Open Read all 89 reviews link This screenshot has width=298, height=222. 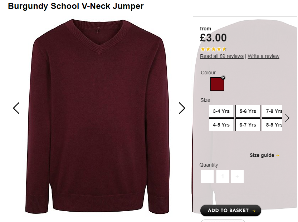click(x=222, y=56)
